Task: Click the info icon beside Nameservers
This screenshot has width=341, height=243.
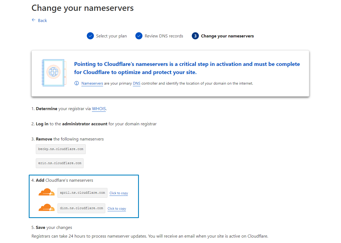Action: click(x=77, y=83)
